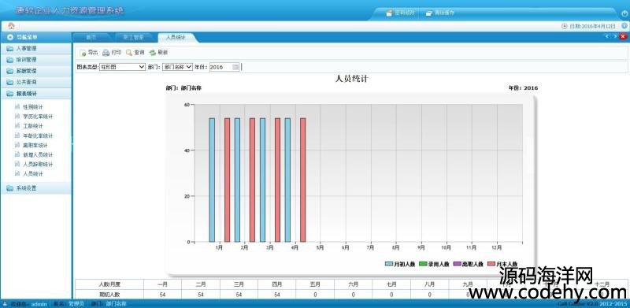Image resolution: width=630 pixels, height=308 pixels.
Task: Select the 人员统计 tab
Action: click(x=176, y=37)
